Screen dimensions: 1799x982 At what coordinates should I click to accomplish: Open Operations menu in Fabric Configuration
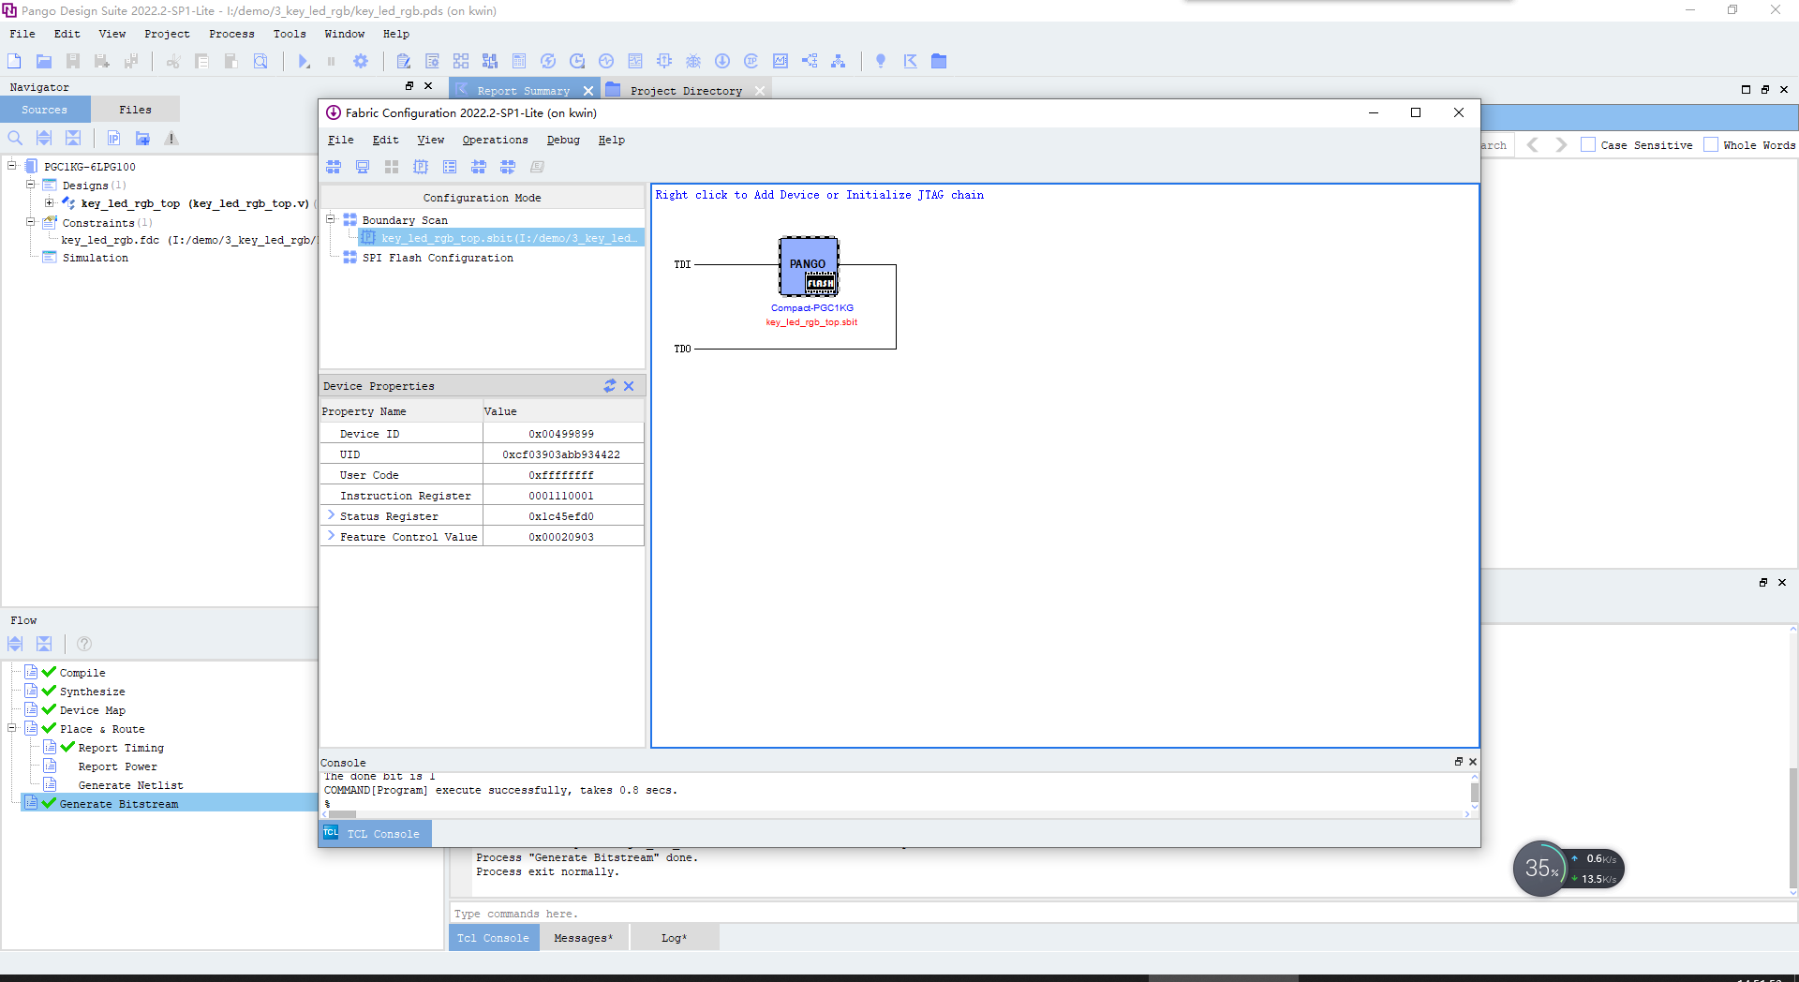tap(495, 140)
